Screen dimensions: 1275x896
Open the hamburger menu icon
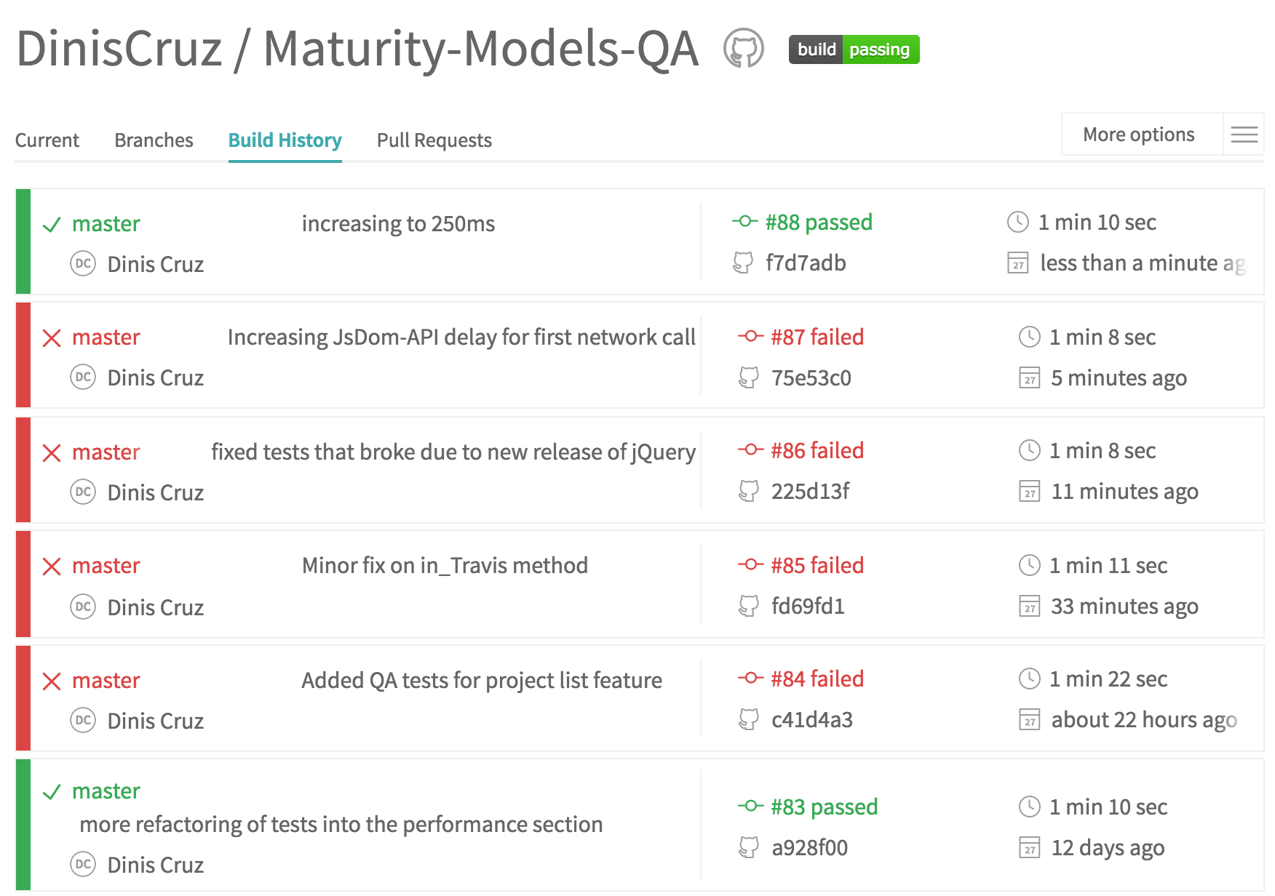pyautogui.click(x=1244, y=135)
